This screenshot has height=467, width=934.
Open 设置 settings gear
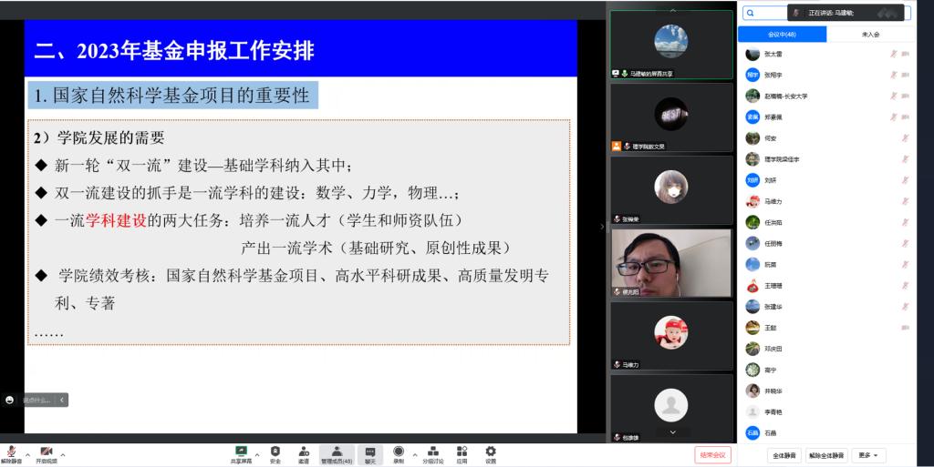pos(491,452)
